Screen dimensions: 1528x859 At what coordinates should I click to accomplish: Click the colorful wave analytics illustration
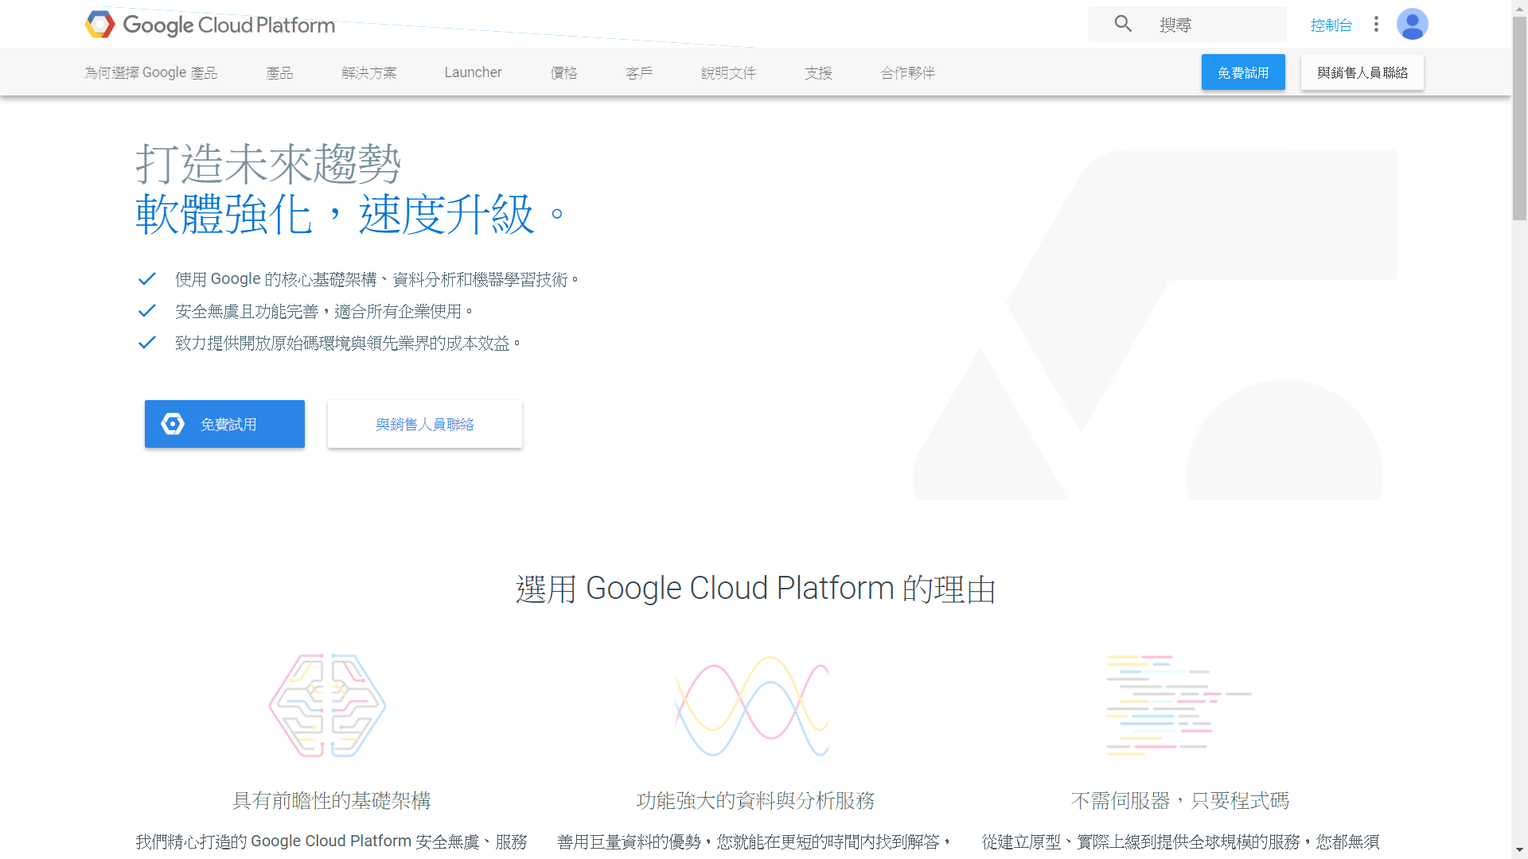(752, 705)
